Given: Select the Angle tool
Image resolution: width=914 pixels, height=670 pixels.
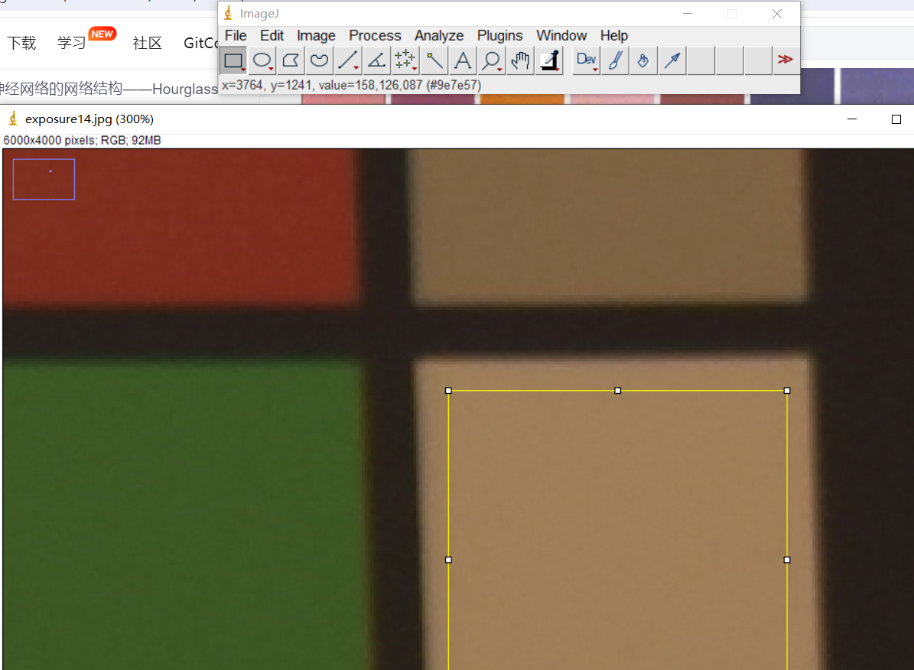Looking at the screenshot, I should coord(376,60).
